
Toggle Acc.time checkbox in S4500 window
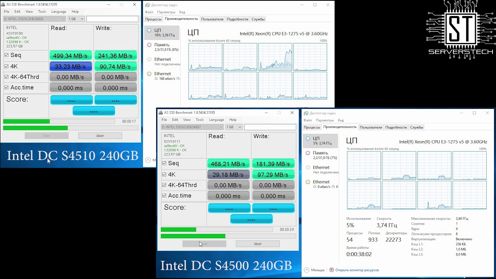tap(164, 195)
